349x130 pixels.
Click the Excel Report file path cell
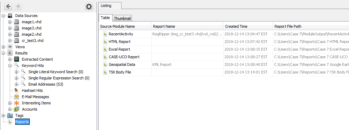tap(311, 49)
